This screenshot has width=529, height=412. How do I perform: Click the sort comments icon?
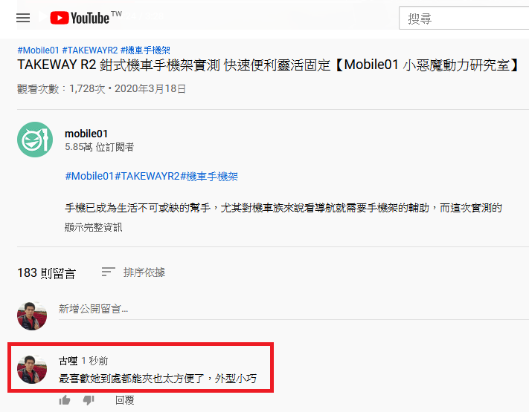coord(109,272)
